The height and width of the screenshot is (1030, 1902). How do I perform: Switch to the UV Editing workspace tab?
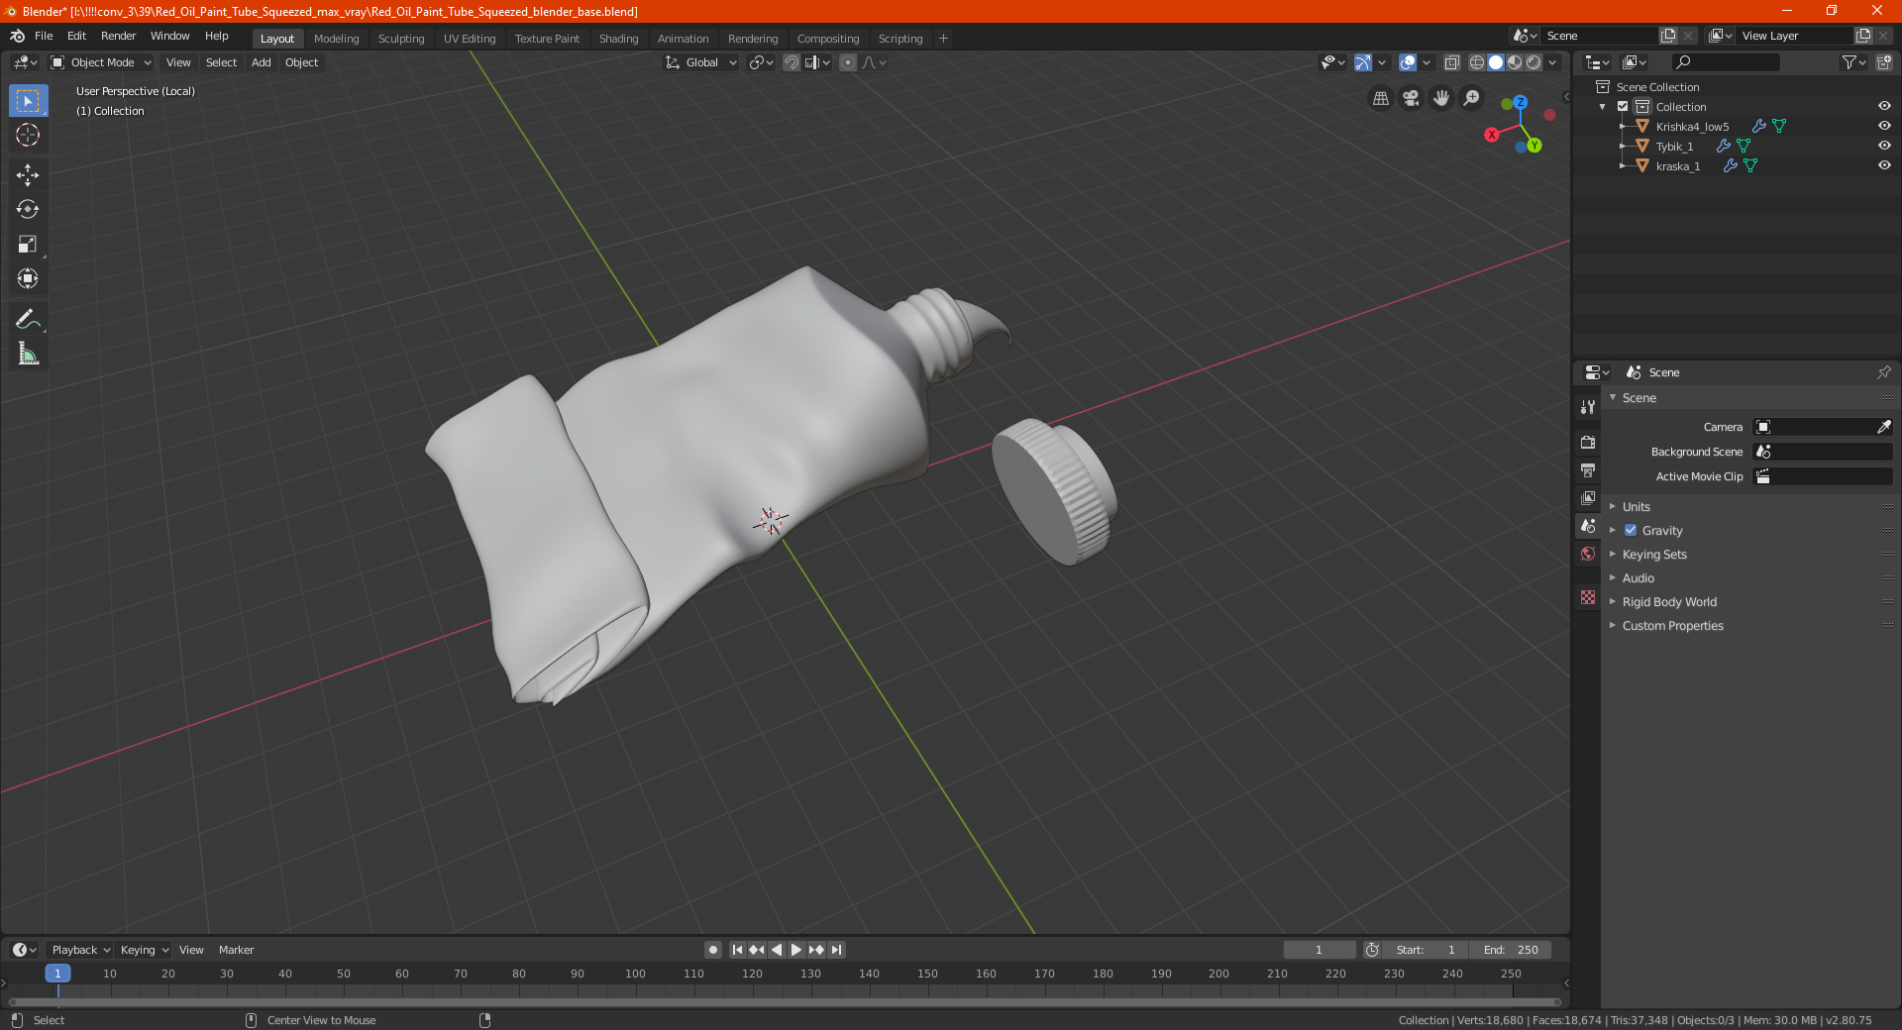tap(470, 39)
